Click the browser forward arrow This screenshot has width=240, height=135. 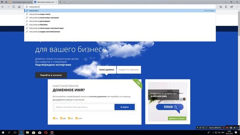pos(8,7)
